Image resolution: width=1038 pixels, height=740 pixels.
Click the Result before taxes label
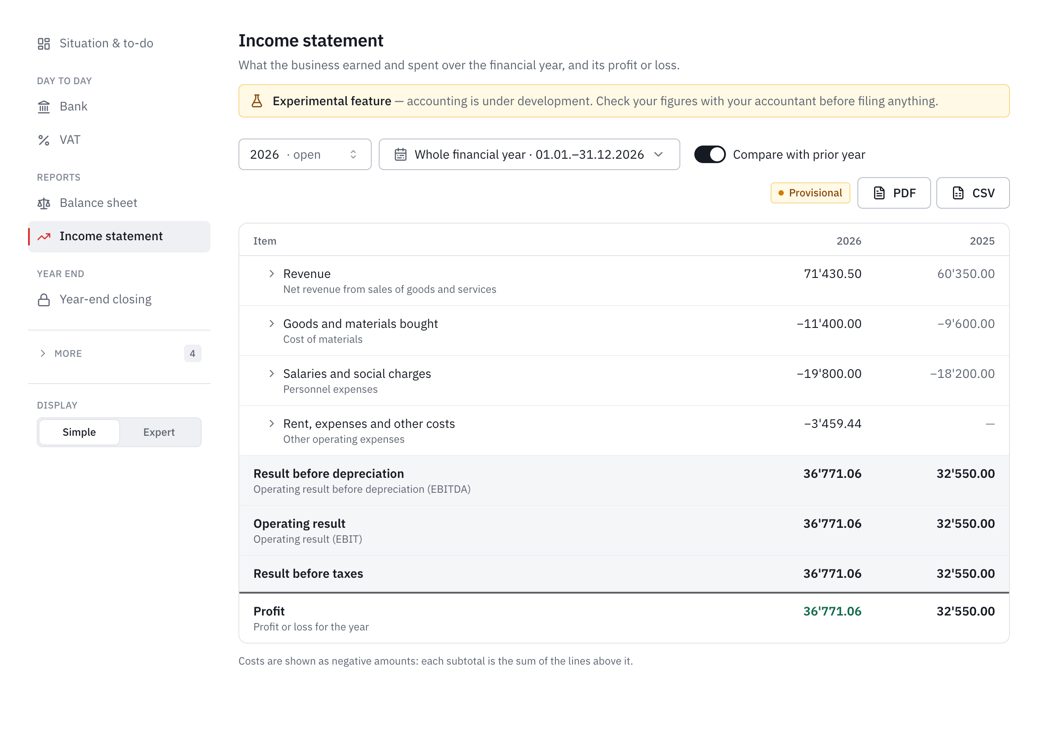coord(309,574)
